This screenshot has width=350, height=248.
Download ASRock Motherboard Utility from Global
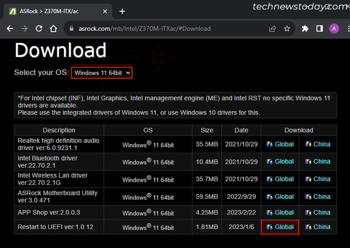pyautogui.click(x=280, y=197)
